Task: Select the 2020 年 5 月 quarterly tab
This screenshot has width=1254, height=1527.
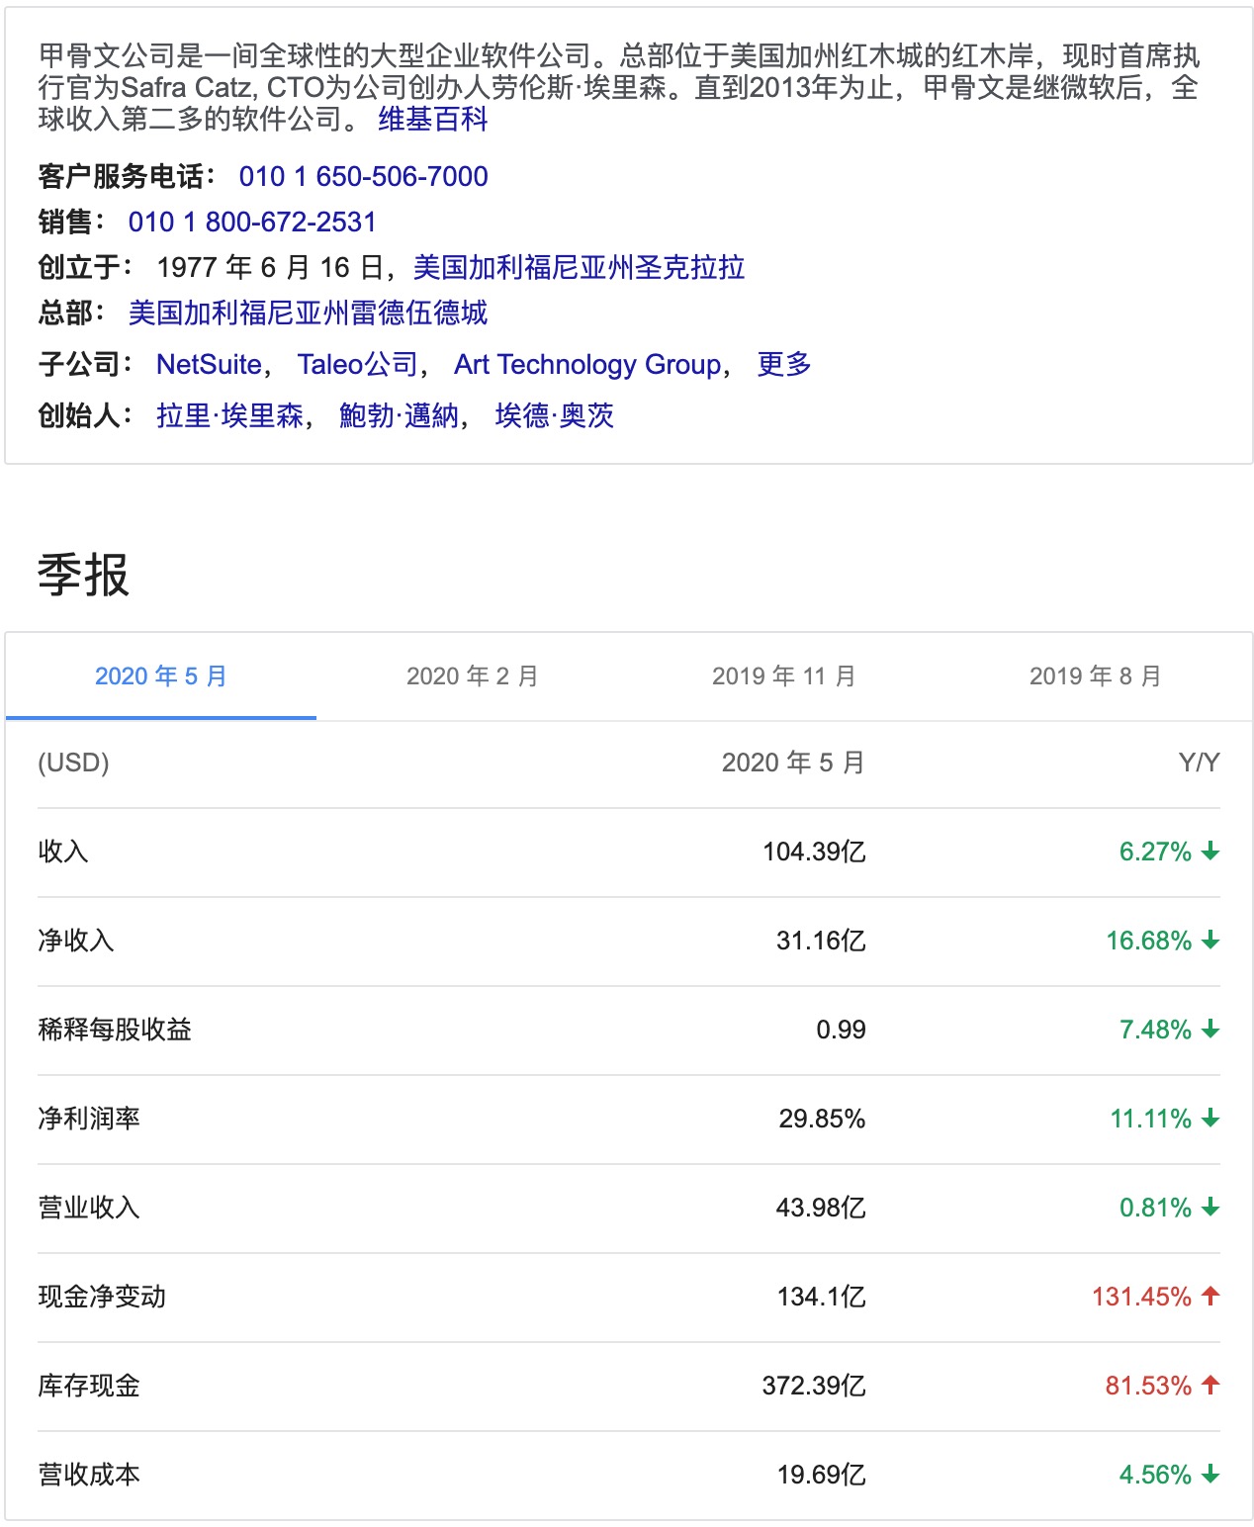Action: 161,676
